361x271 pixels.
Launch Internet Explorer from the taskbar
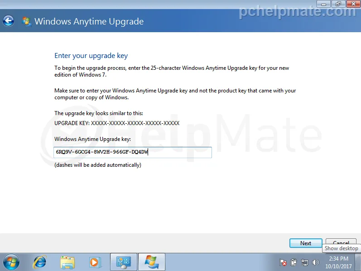coord(40,262)
